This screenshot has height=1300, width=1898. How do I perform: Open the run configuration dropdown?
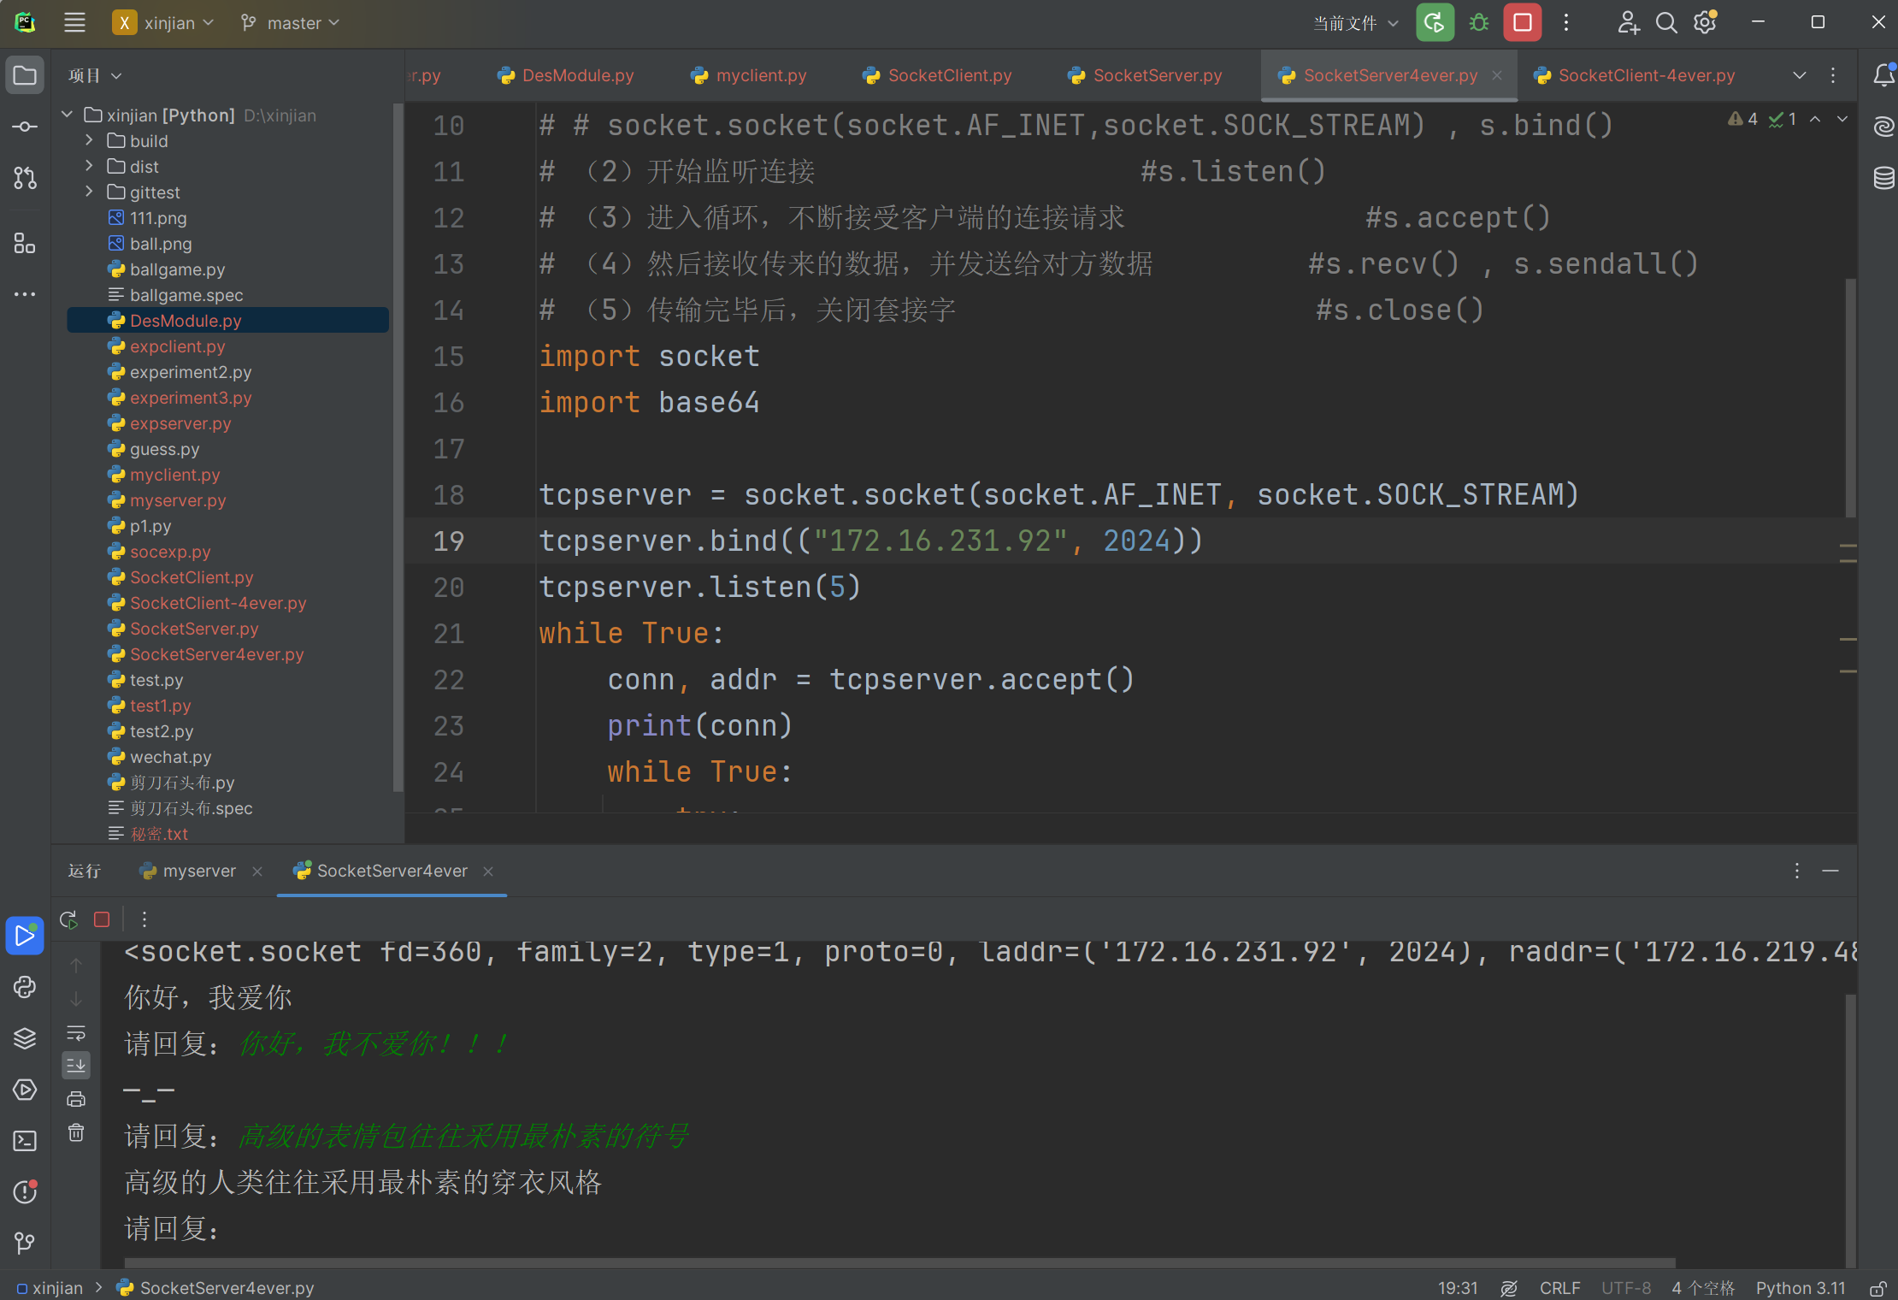(x=1355, y=23)
